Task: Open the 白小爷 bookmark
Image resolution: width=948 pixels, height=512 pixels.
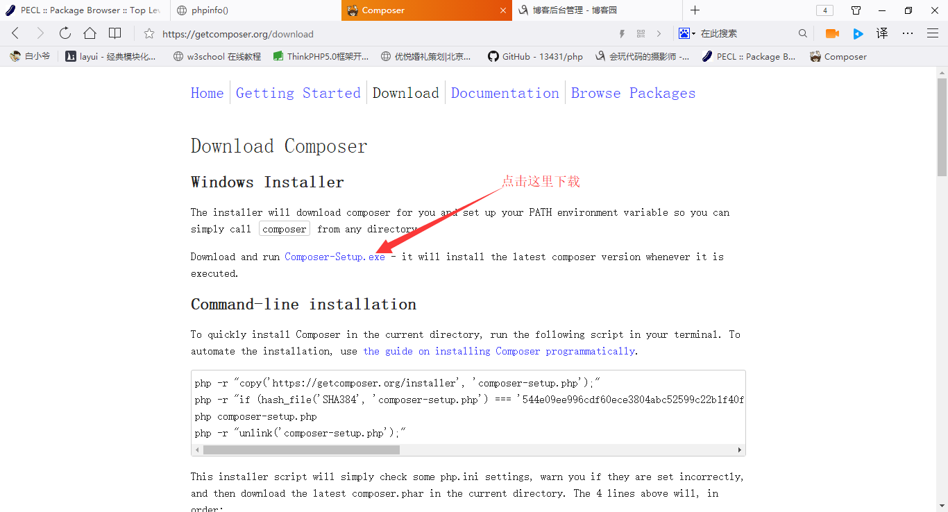Action: [x=30, y=57]
